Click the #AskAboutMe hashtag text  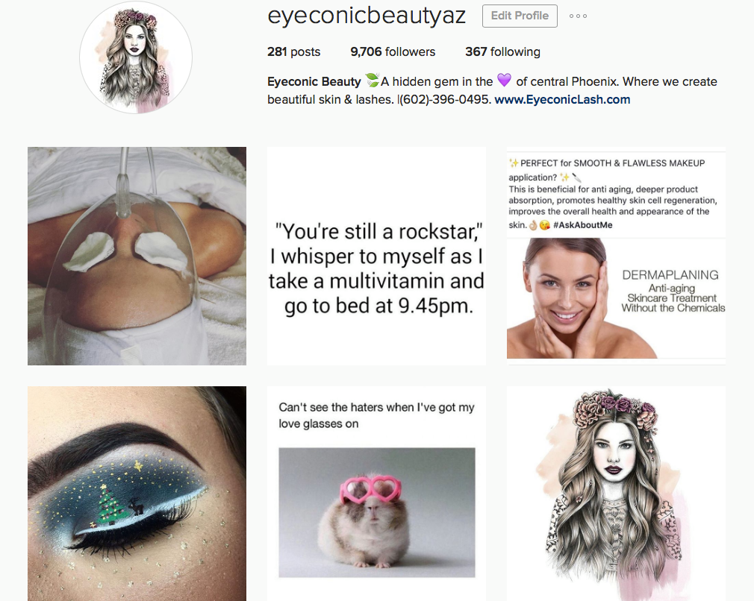point(583,225)
